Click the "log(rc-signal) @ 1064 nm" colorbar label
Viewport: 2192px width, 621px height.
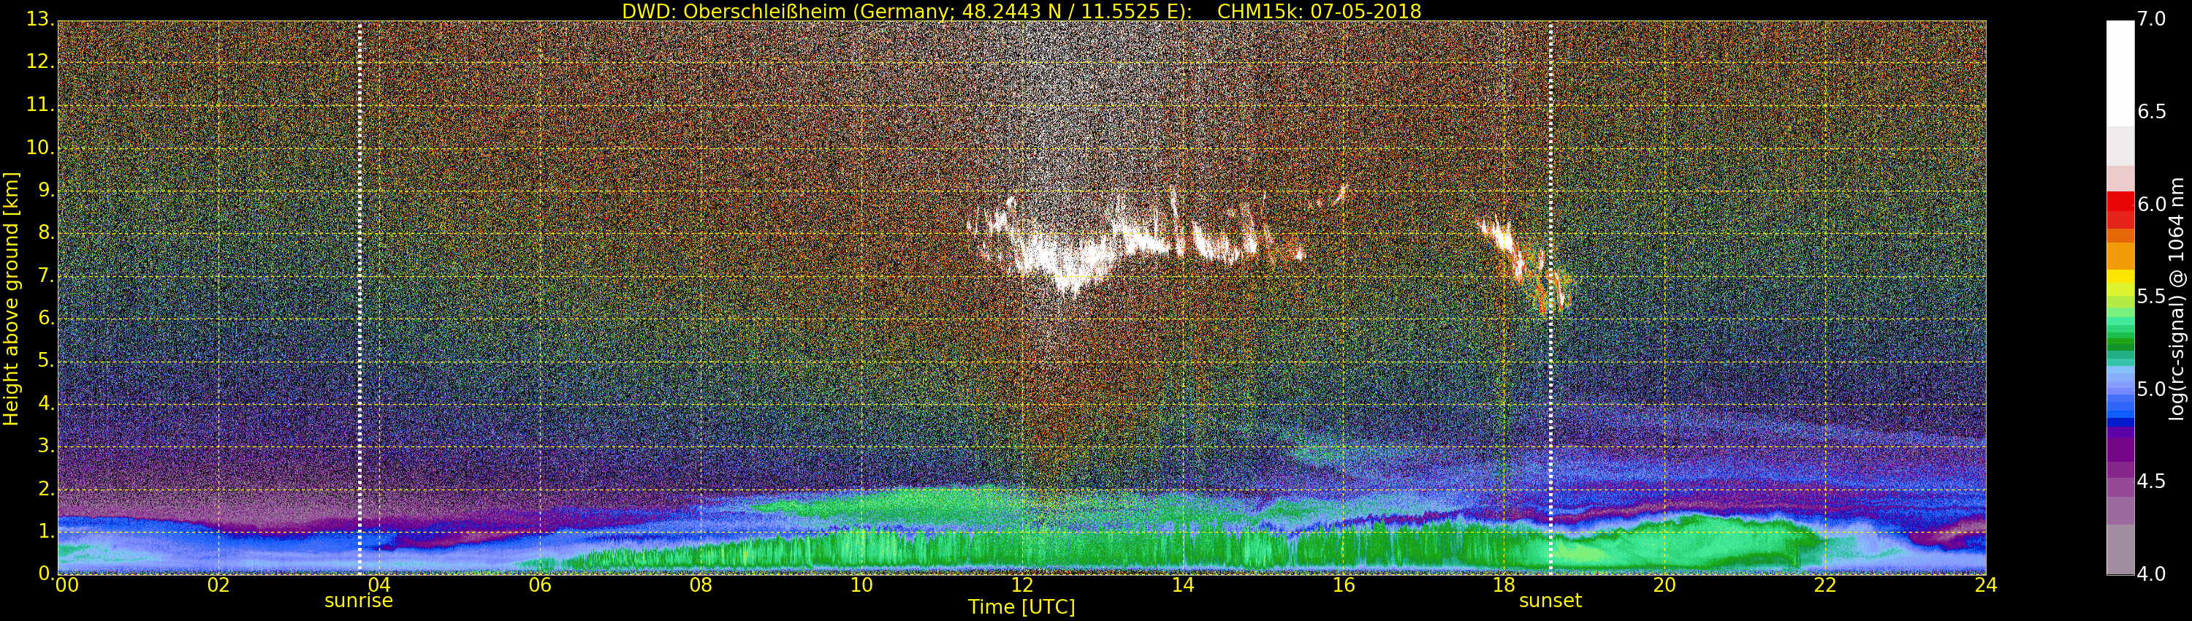click(2176, 299)
